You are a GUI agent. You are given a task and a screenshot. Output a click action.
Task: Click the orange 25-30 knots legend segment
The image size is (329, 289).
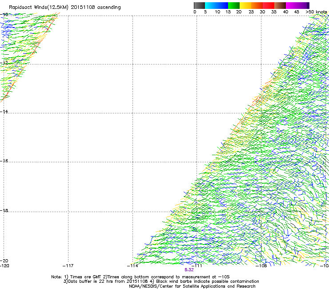click(x=257, y=5)
